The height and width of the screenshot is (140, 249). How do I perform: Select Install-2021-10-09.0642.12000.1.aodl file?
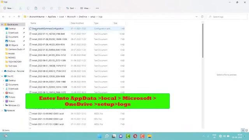click(77, 114)
